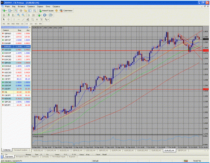Select the GBPUSD row in Market Watch
The image size is (210, 163).
coord(16,63)
